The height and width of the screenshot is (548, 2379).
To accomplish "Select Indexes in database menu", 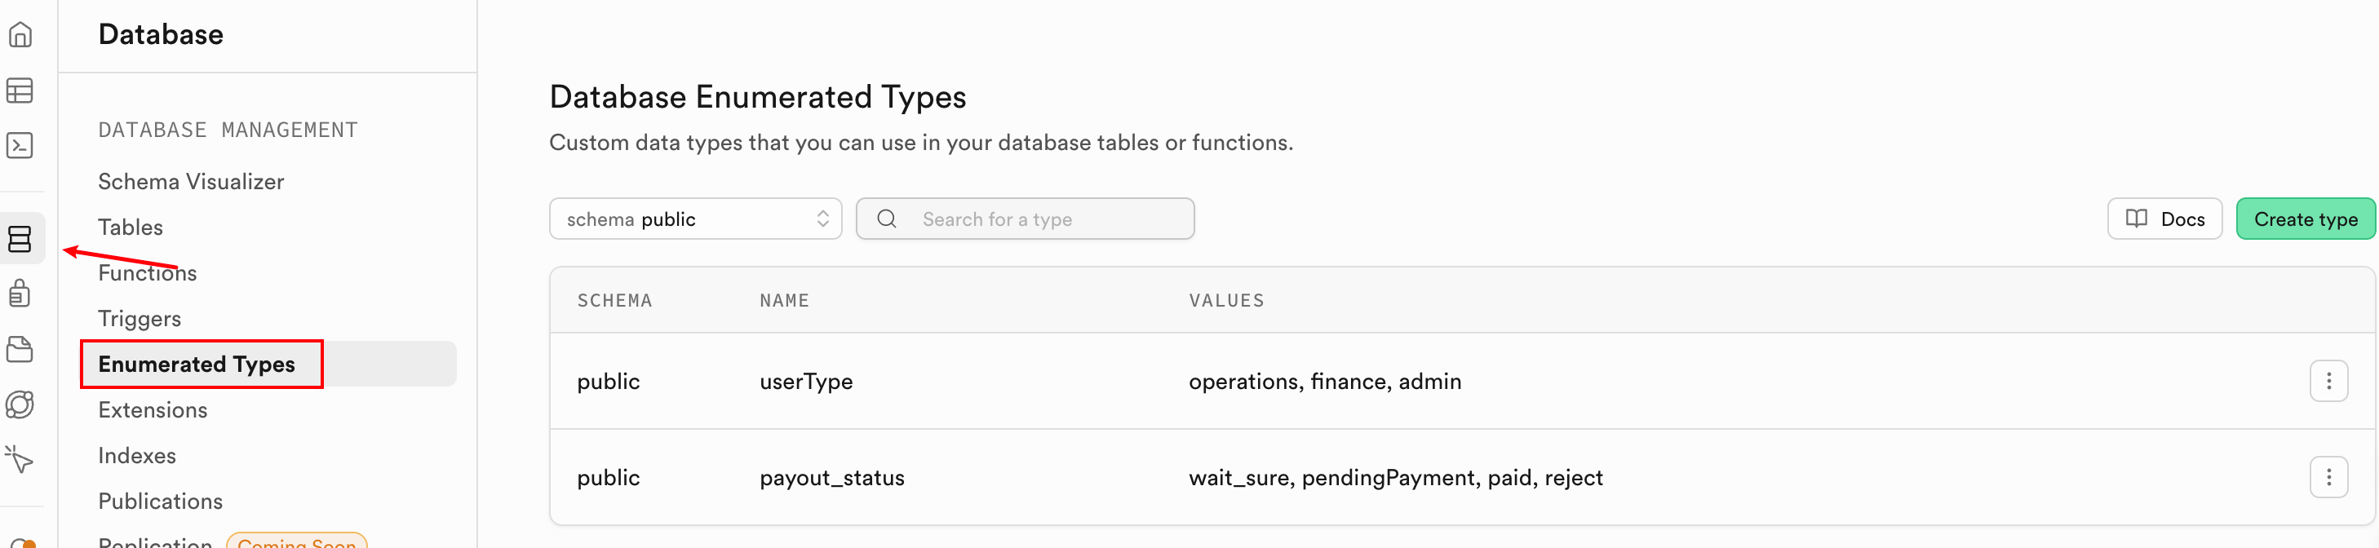I will [137, 456].
